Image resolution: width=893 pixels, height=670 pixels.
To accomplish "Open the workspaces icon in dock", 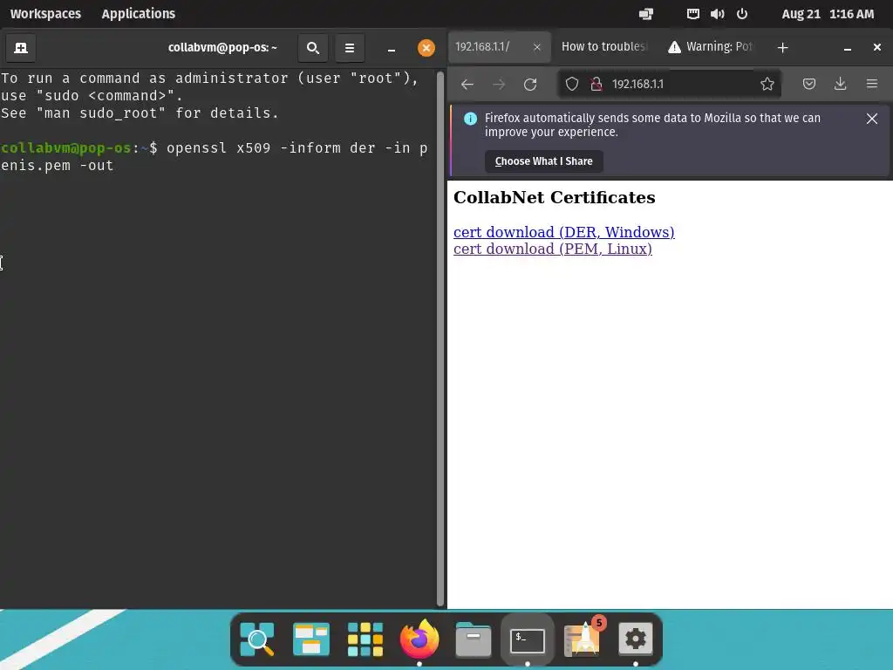I will [311, 639].
